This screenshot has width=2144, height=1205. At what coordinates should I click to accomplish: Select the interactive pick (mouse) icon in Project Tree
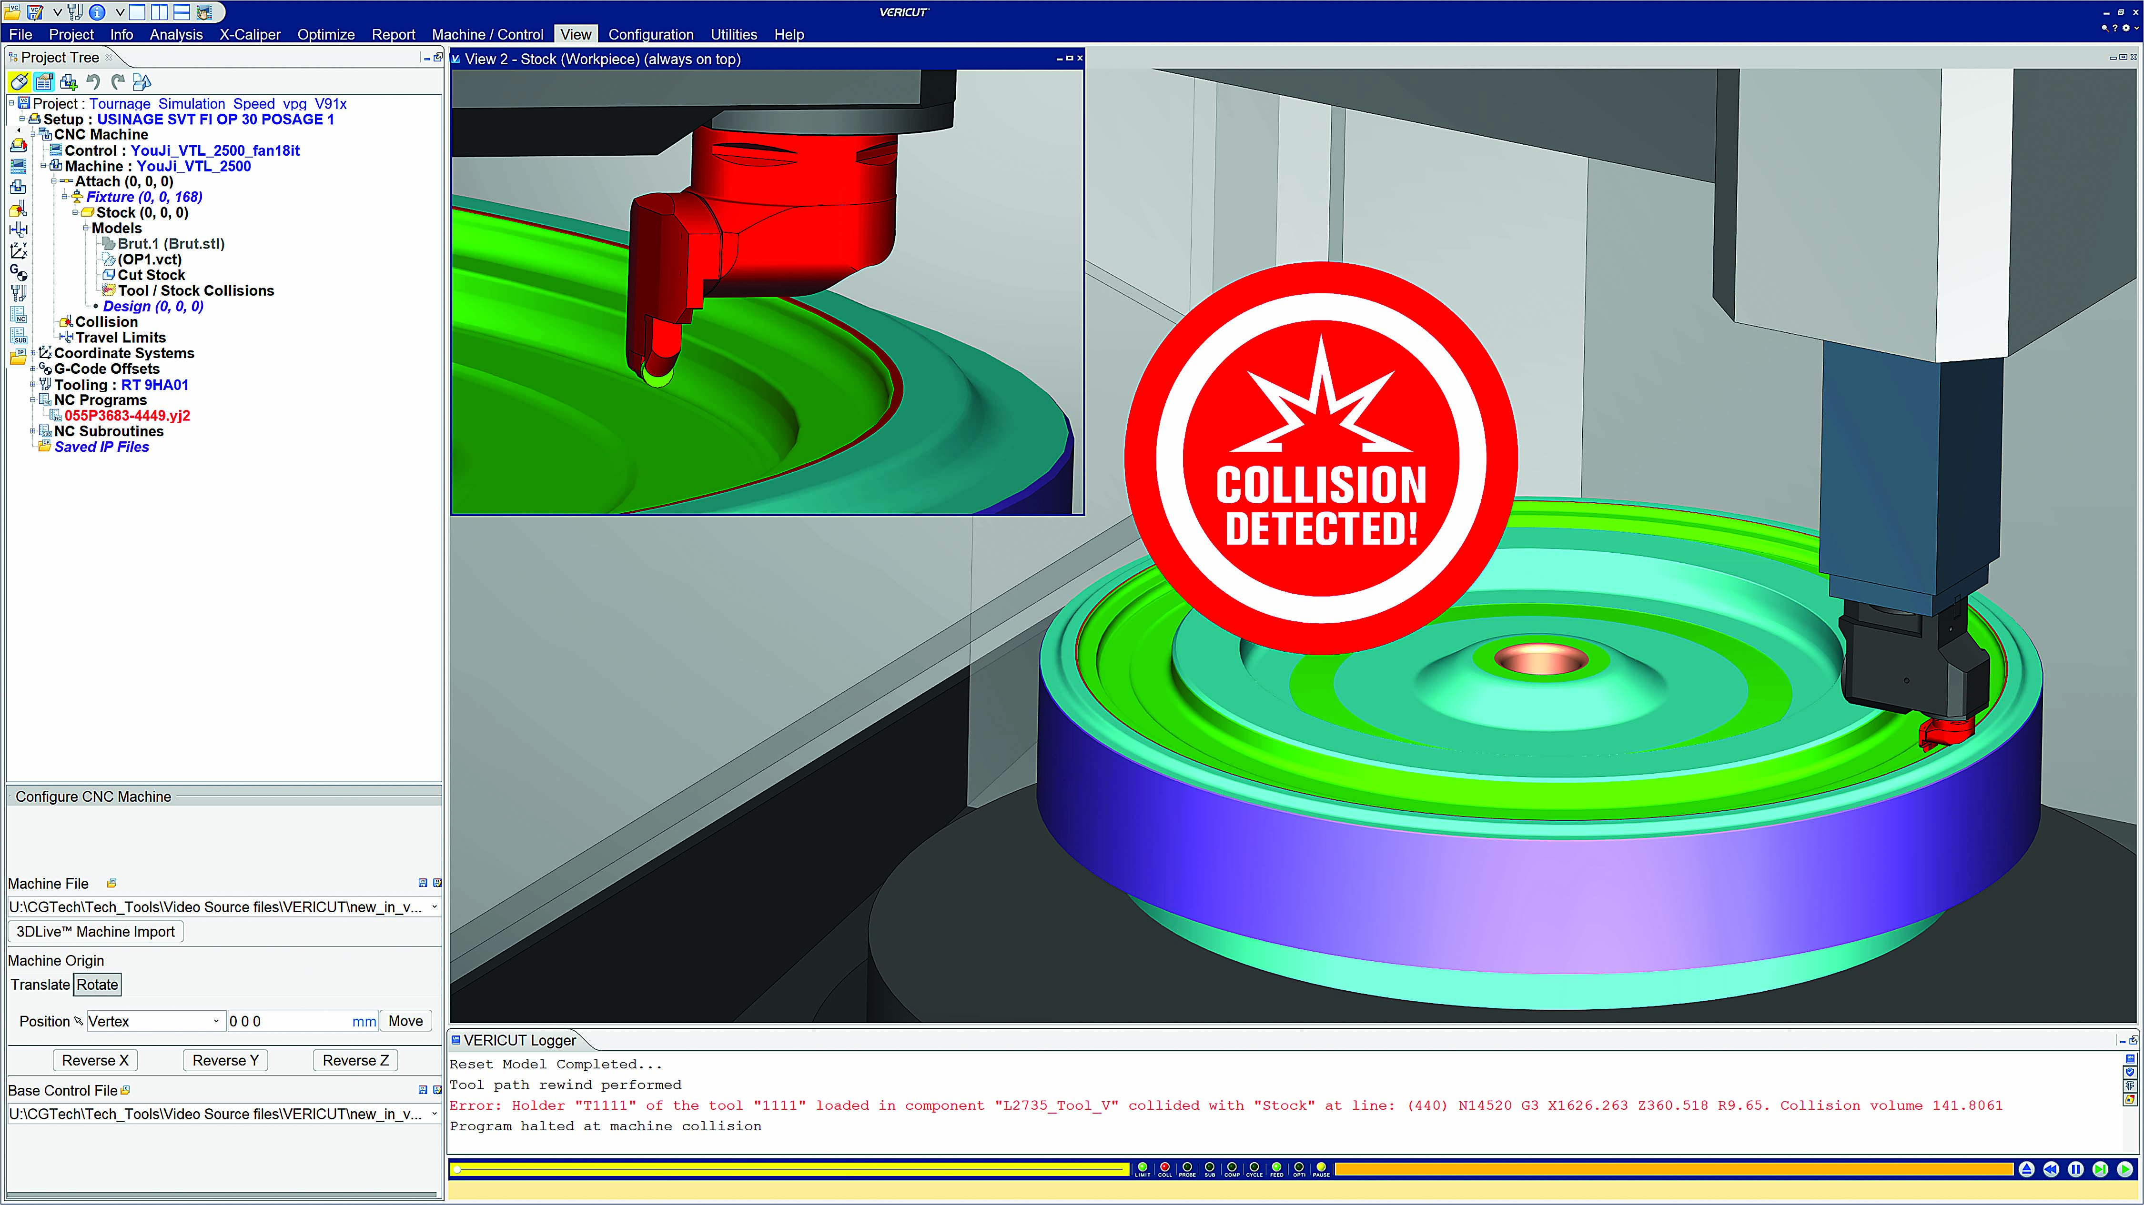pos(20,81)
